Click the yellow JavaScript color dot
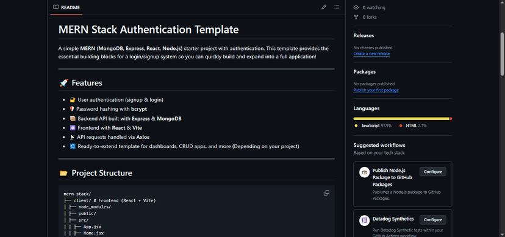The width and height of the screenshot is (505, 237). tap(356, 126)
